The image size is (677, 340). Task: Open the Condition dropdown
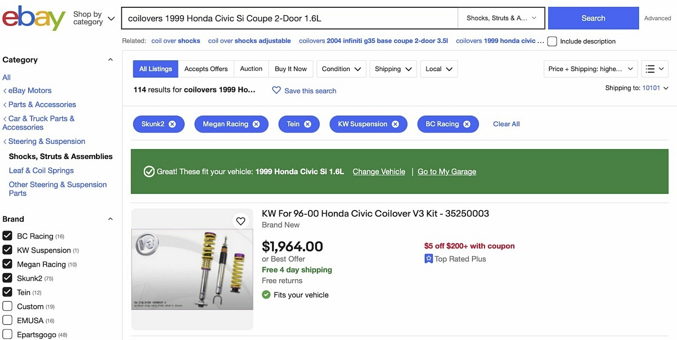[341, 68]
